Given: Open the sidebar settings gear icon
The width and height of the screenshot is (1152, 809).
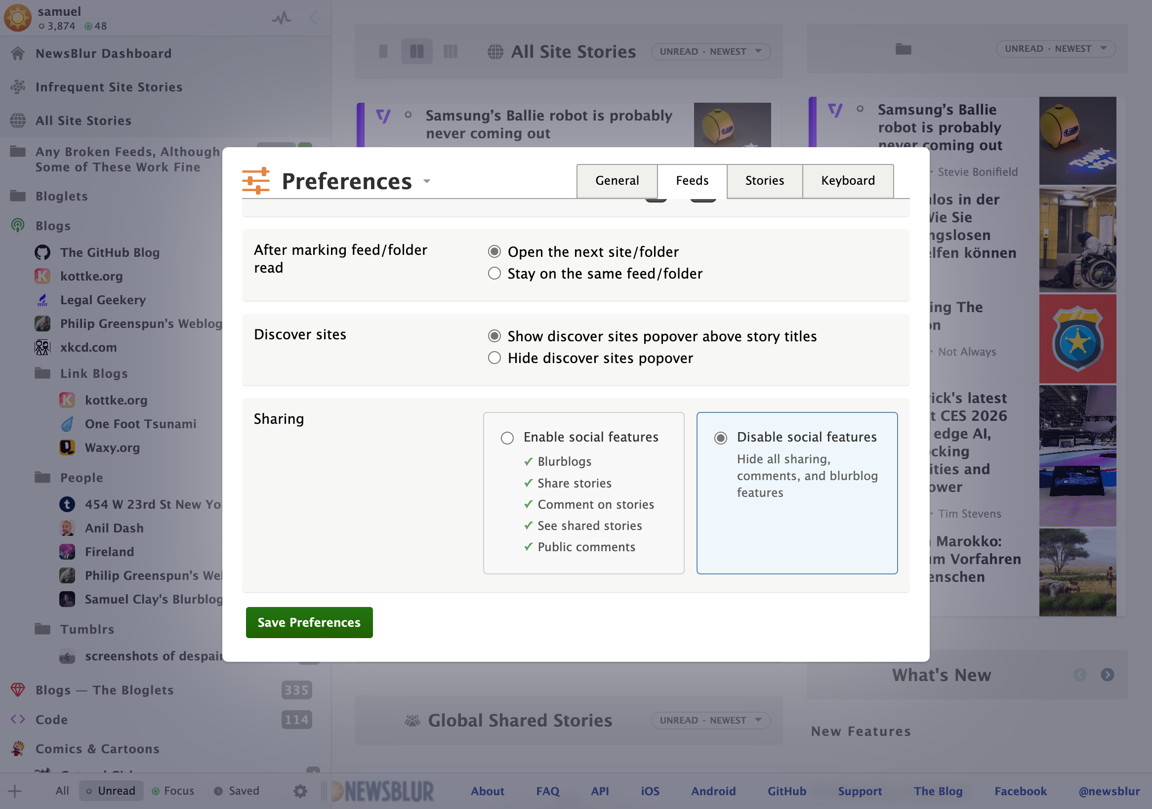Looking at the screenshot, I should (x=300, y=791).
